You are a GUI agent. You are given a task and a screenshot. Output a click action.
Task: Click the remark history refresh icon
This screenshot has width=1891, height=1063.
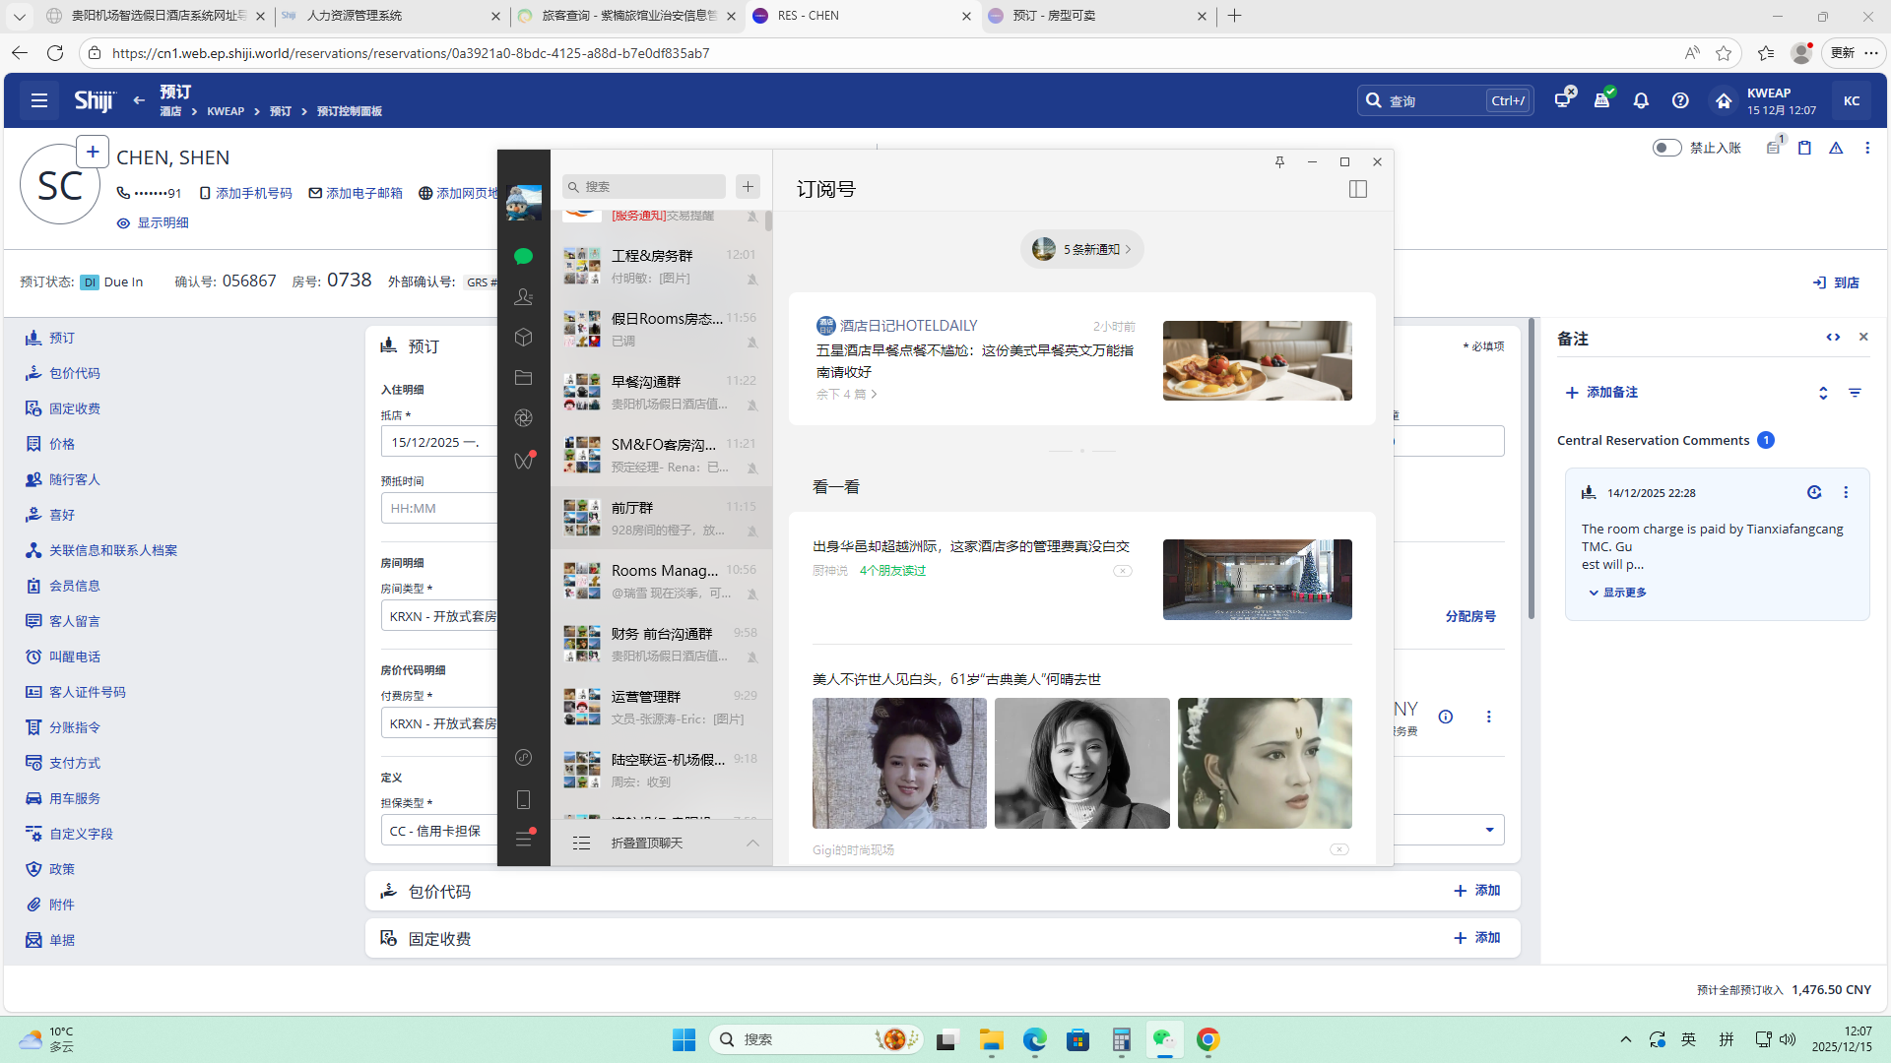[1814, 493]
